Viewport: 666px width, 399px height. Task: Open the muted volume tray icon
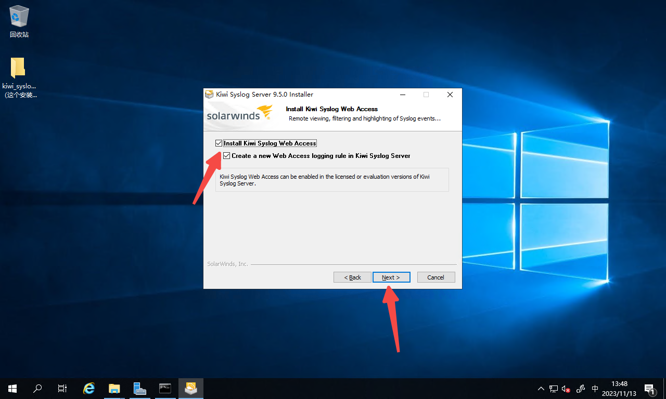(566, 389)
